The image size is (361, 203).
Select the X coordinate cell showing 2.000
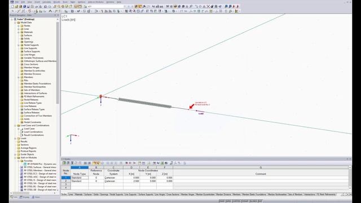[x=131, y=181]
